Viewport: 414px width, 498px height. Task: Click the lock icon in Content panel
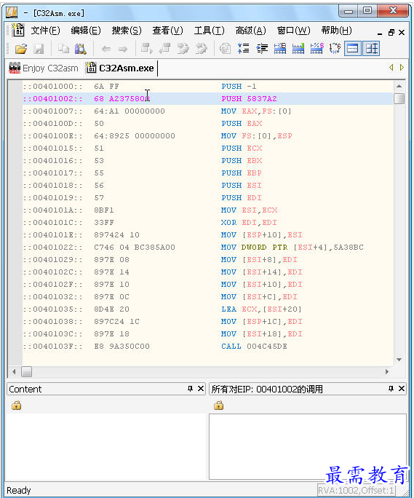(x=17, y=406)
